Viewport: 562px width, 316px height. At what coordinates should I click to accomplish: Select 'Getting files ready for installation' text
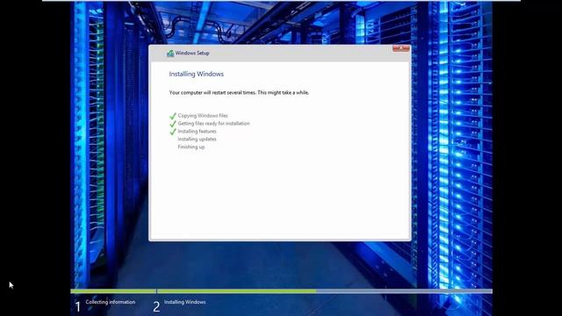point(213,124)
